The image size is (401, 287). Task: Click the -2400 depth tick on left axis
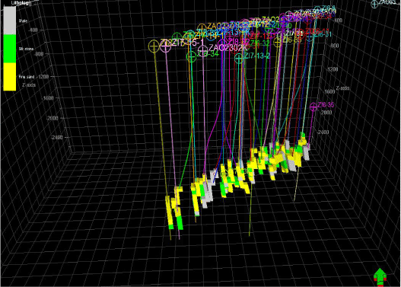click(x=57, y=138)
